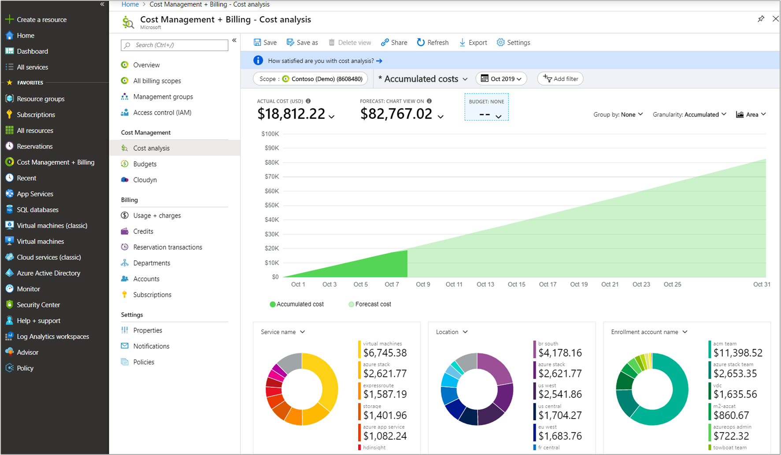Select the Area chart type

[x=750, y=114]
